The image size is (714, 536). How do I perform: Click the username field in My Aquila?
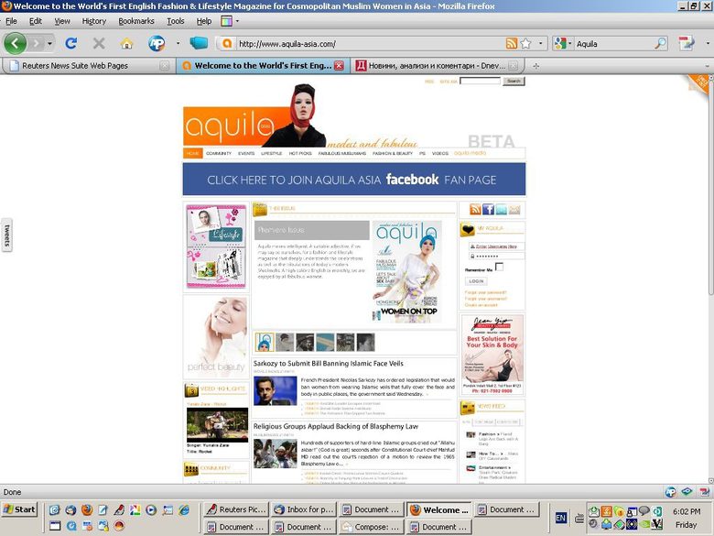[496, 246]
